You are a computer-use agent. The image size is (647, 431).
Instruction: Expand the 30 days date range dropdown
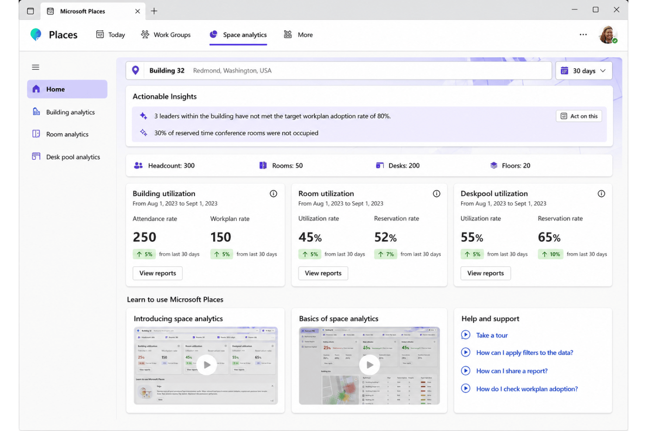click(x=584, y=71)
